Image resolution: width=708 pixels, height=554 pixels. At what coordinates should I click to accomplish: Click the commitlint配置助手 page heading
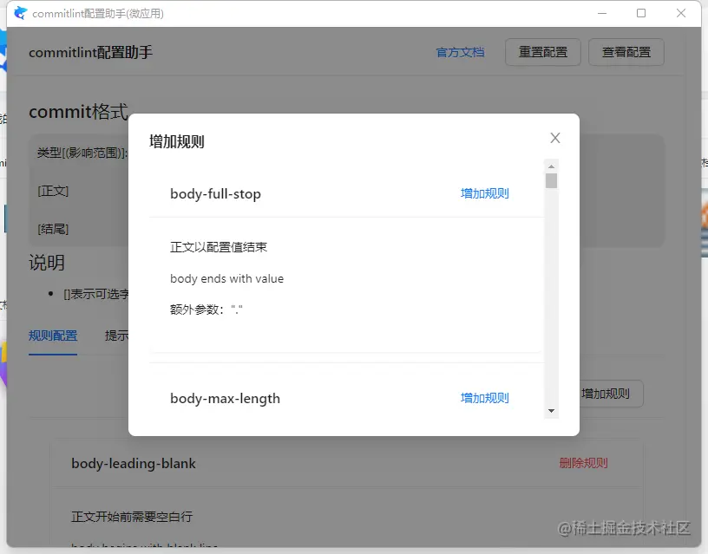click(91, 52)
